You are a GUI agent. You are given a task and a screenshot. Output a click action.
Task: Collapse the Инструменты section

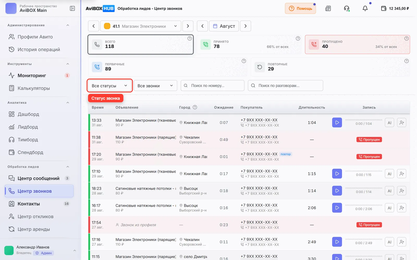coord(68,64)
